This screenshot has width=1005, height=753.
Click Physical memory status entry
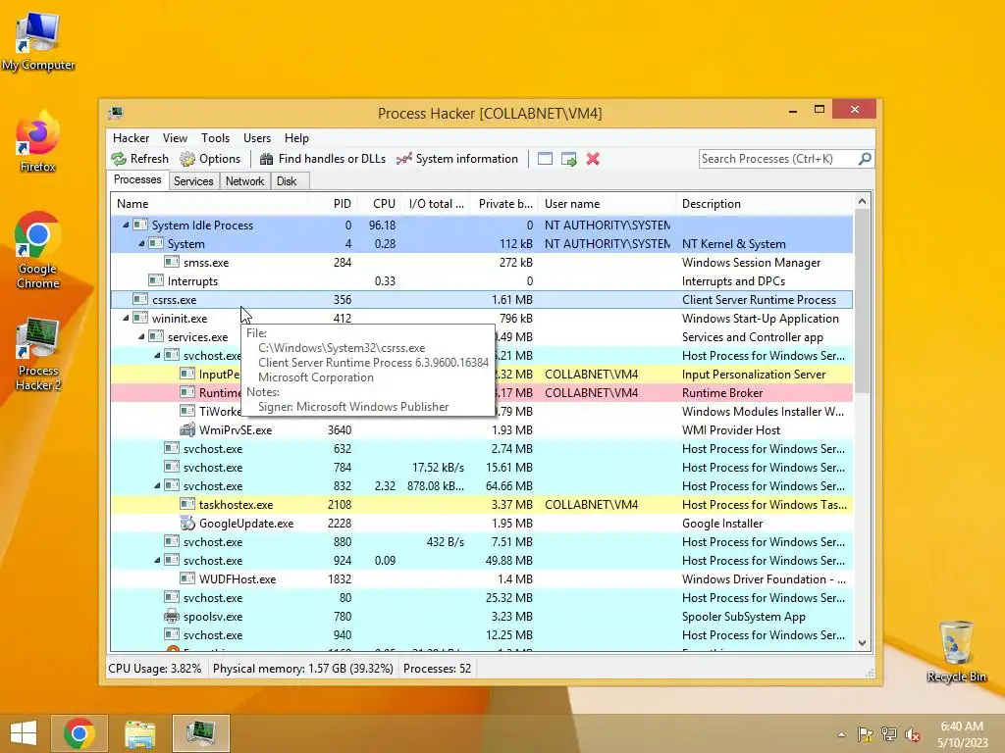click(x=302, y=669)
